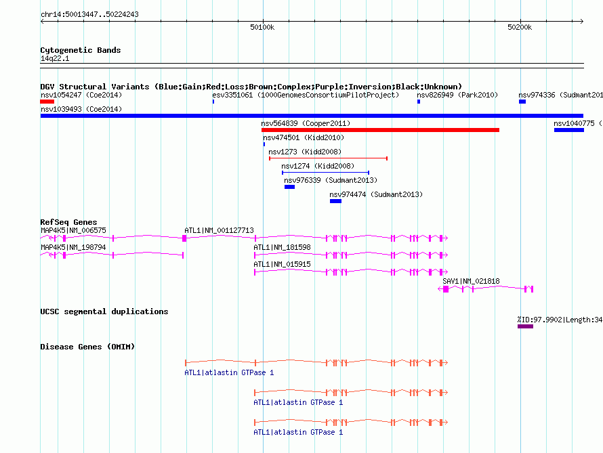Viewport: 603px width, 453px height.
Task: Click the purple segmental duplication block
Action: coord(525,326)
